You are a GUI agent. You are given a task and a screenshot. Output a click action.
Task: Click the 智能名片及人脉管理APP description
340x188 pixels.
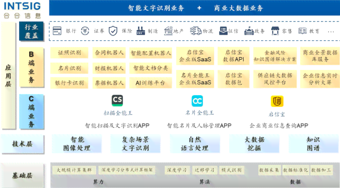pos(199,126)
